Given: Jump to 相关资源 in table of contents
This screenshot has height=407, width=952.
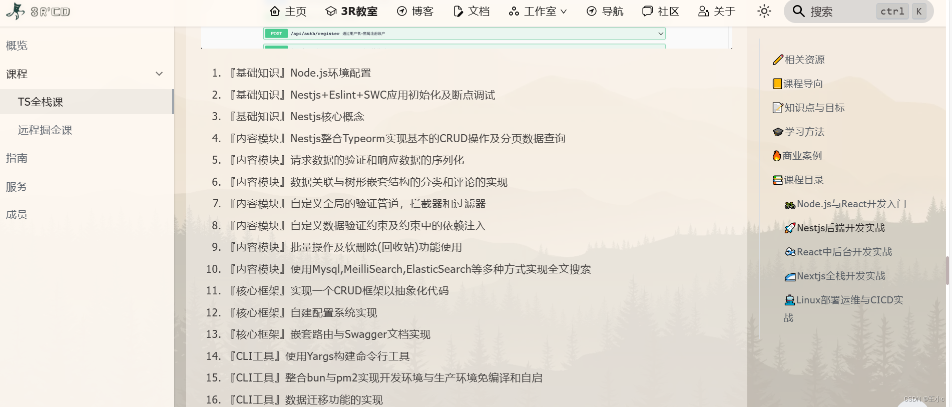Looking at the screenshot, I should [804, 60].
